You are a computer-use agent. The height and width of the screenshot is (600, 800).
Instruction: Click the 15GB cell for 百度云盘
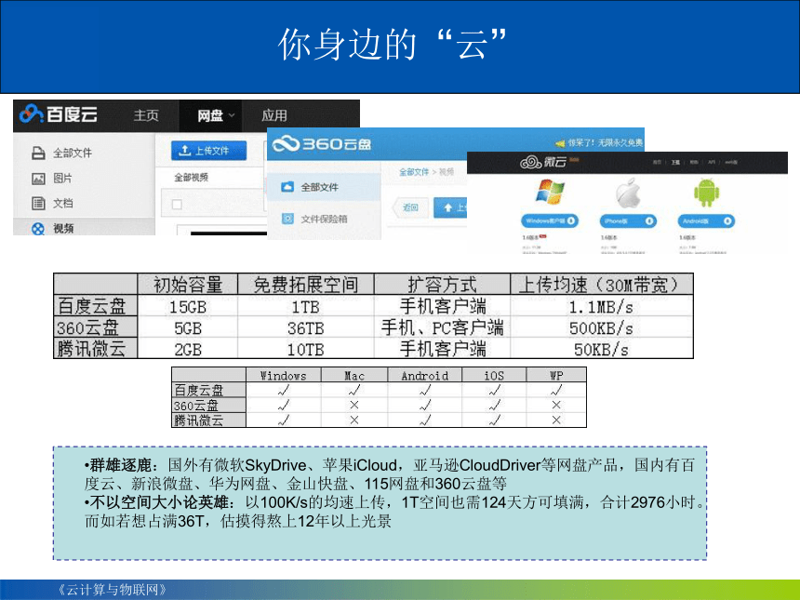(188, 306)
